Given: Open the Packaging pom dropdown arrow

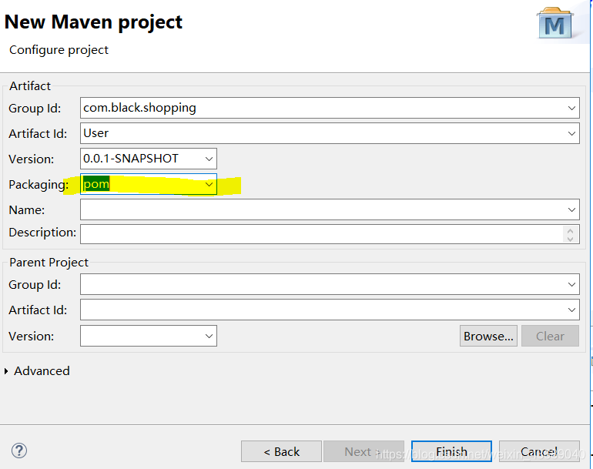Looking at the screenshot, I should point(209,184).
